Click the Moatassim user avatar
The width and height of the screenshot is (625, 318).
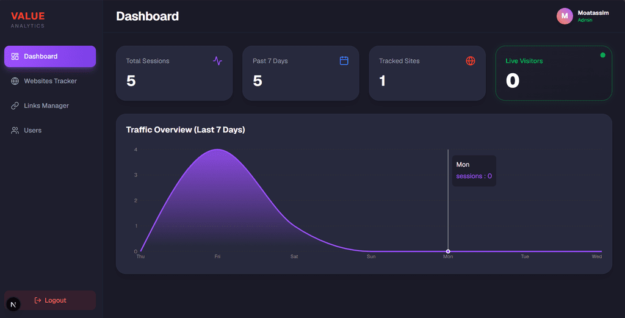565,16
